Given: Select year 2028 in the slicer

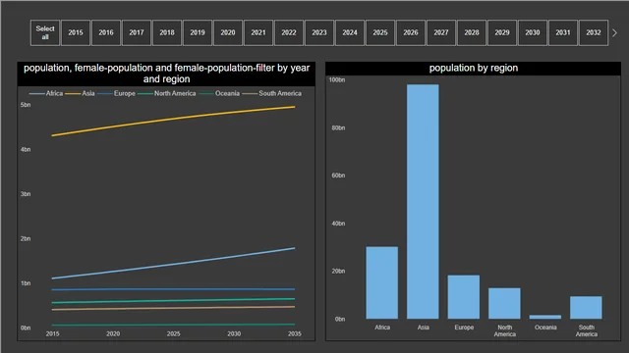Looking at the screenshot, I should [472, 32].
